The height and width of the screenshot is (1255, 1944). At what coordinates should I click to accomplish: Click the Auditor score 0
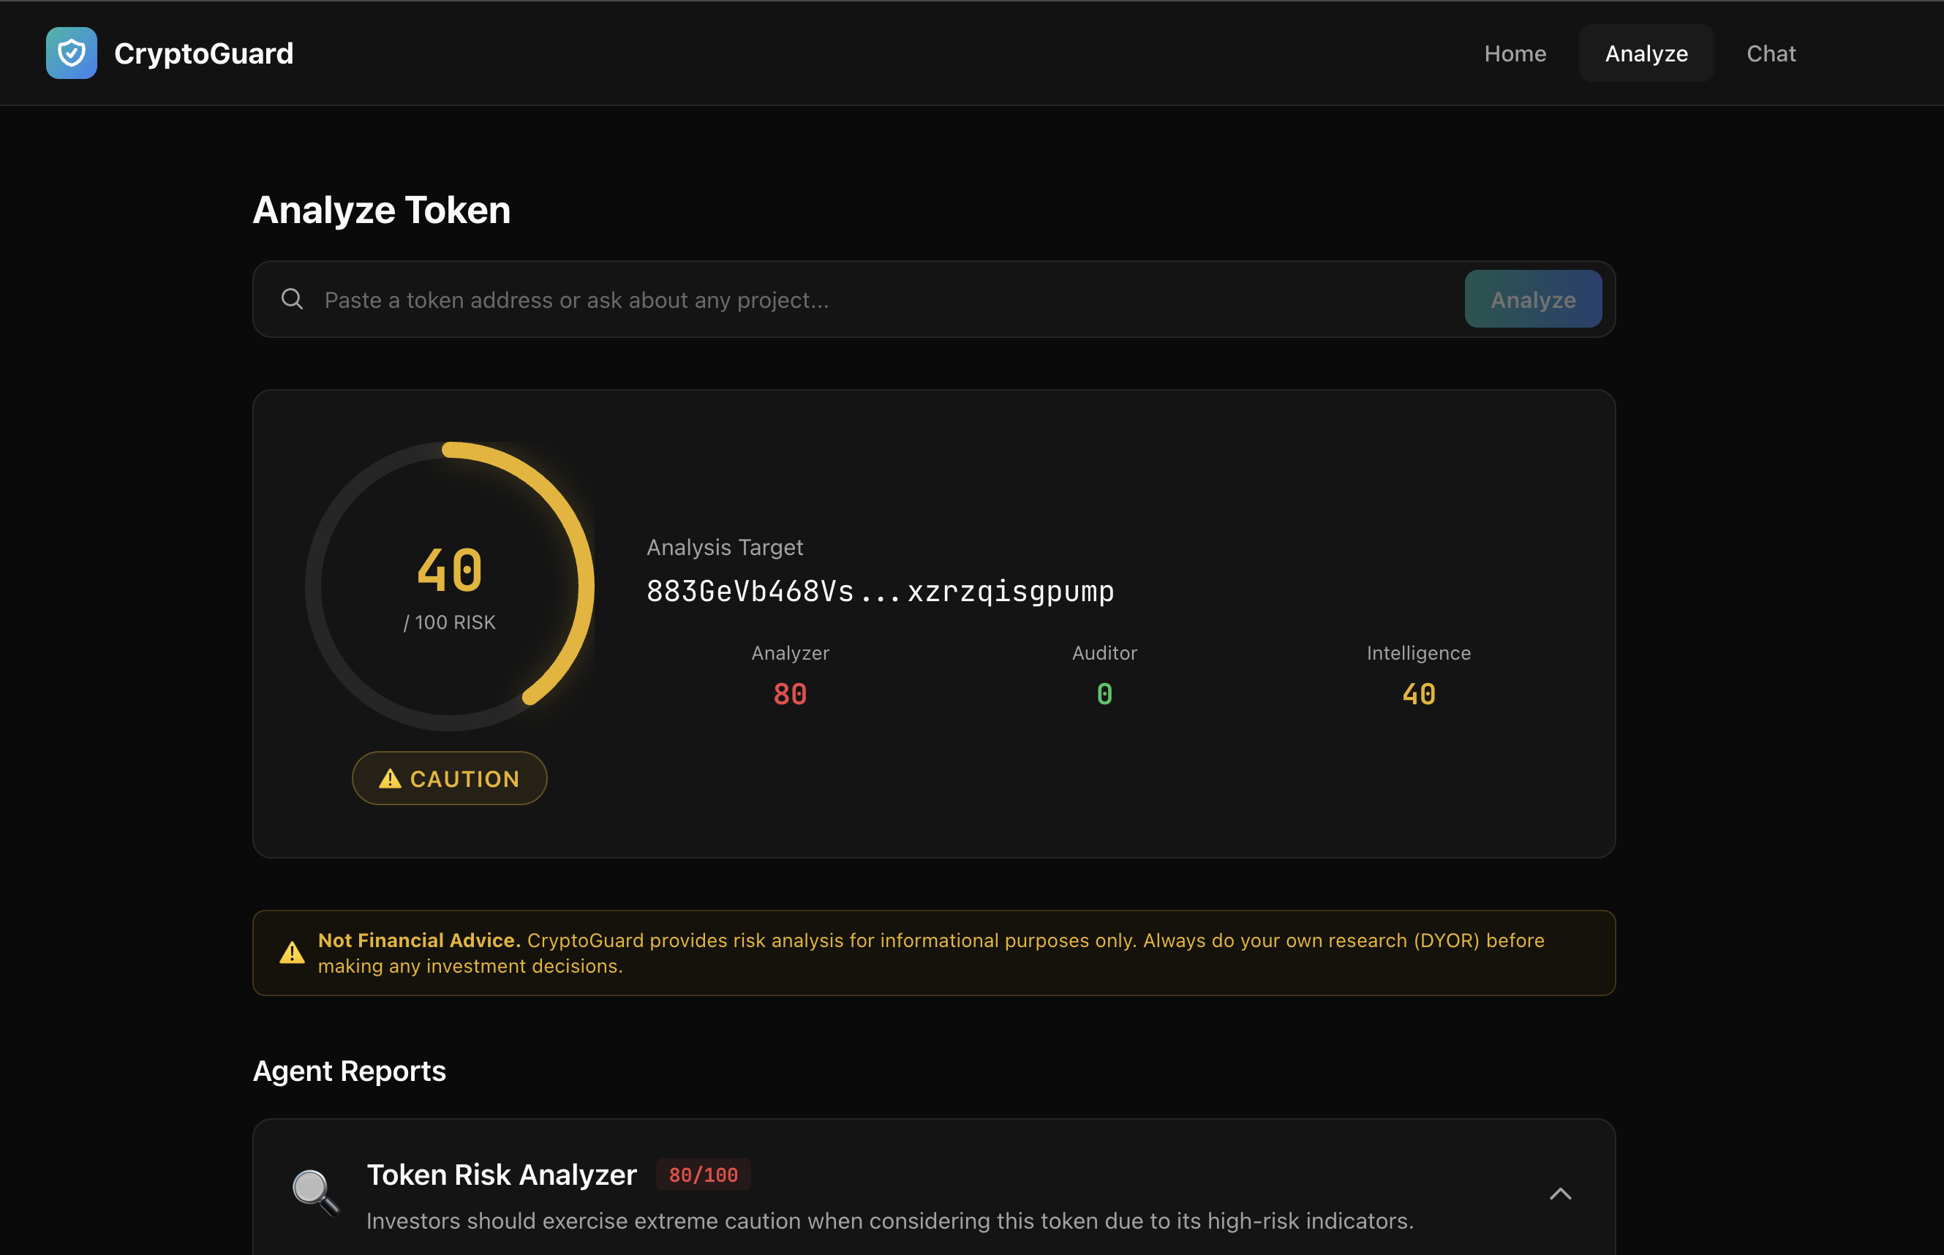[x=1104, y=694]
